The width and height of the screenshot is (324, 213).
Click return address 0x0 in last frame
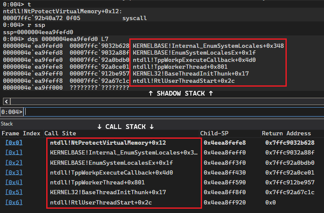click(270, 202)
